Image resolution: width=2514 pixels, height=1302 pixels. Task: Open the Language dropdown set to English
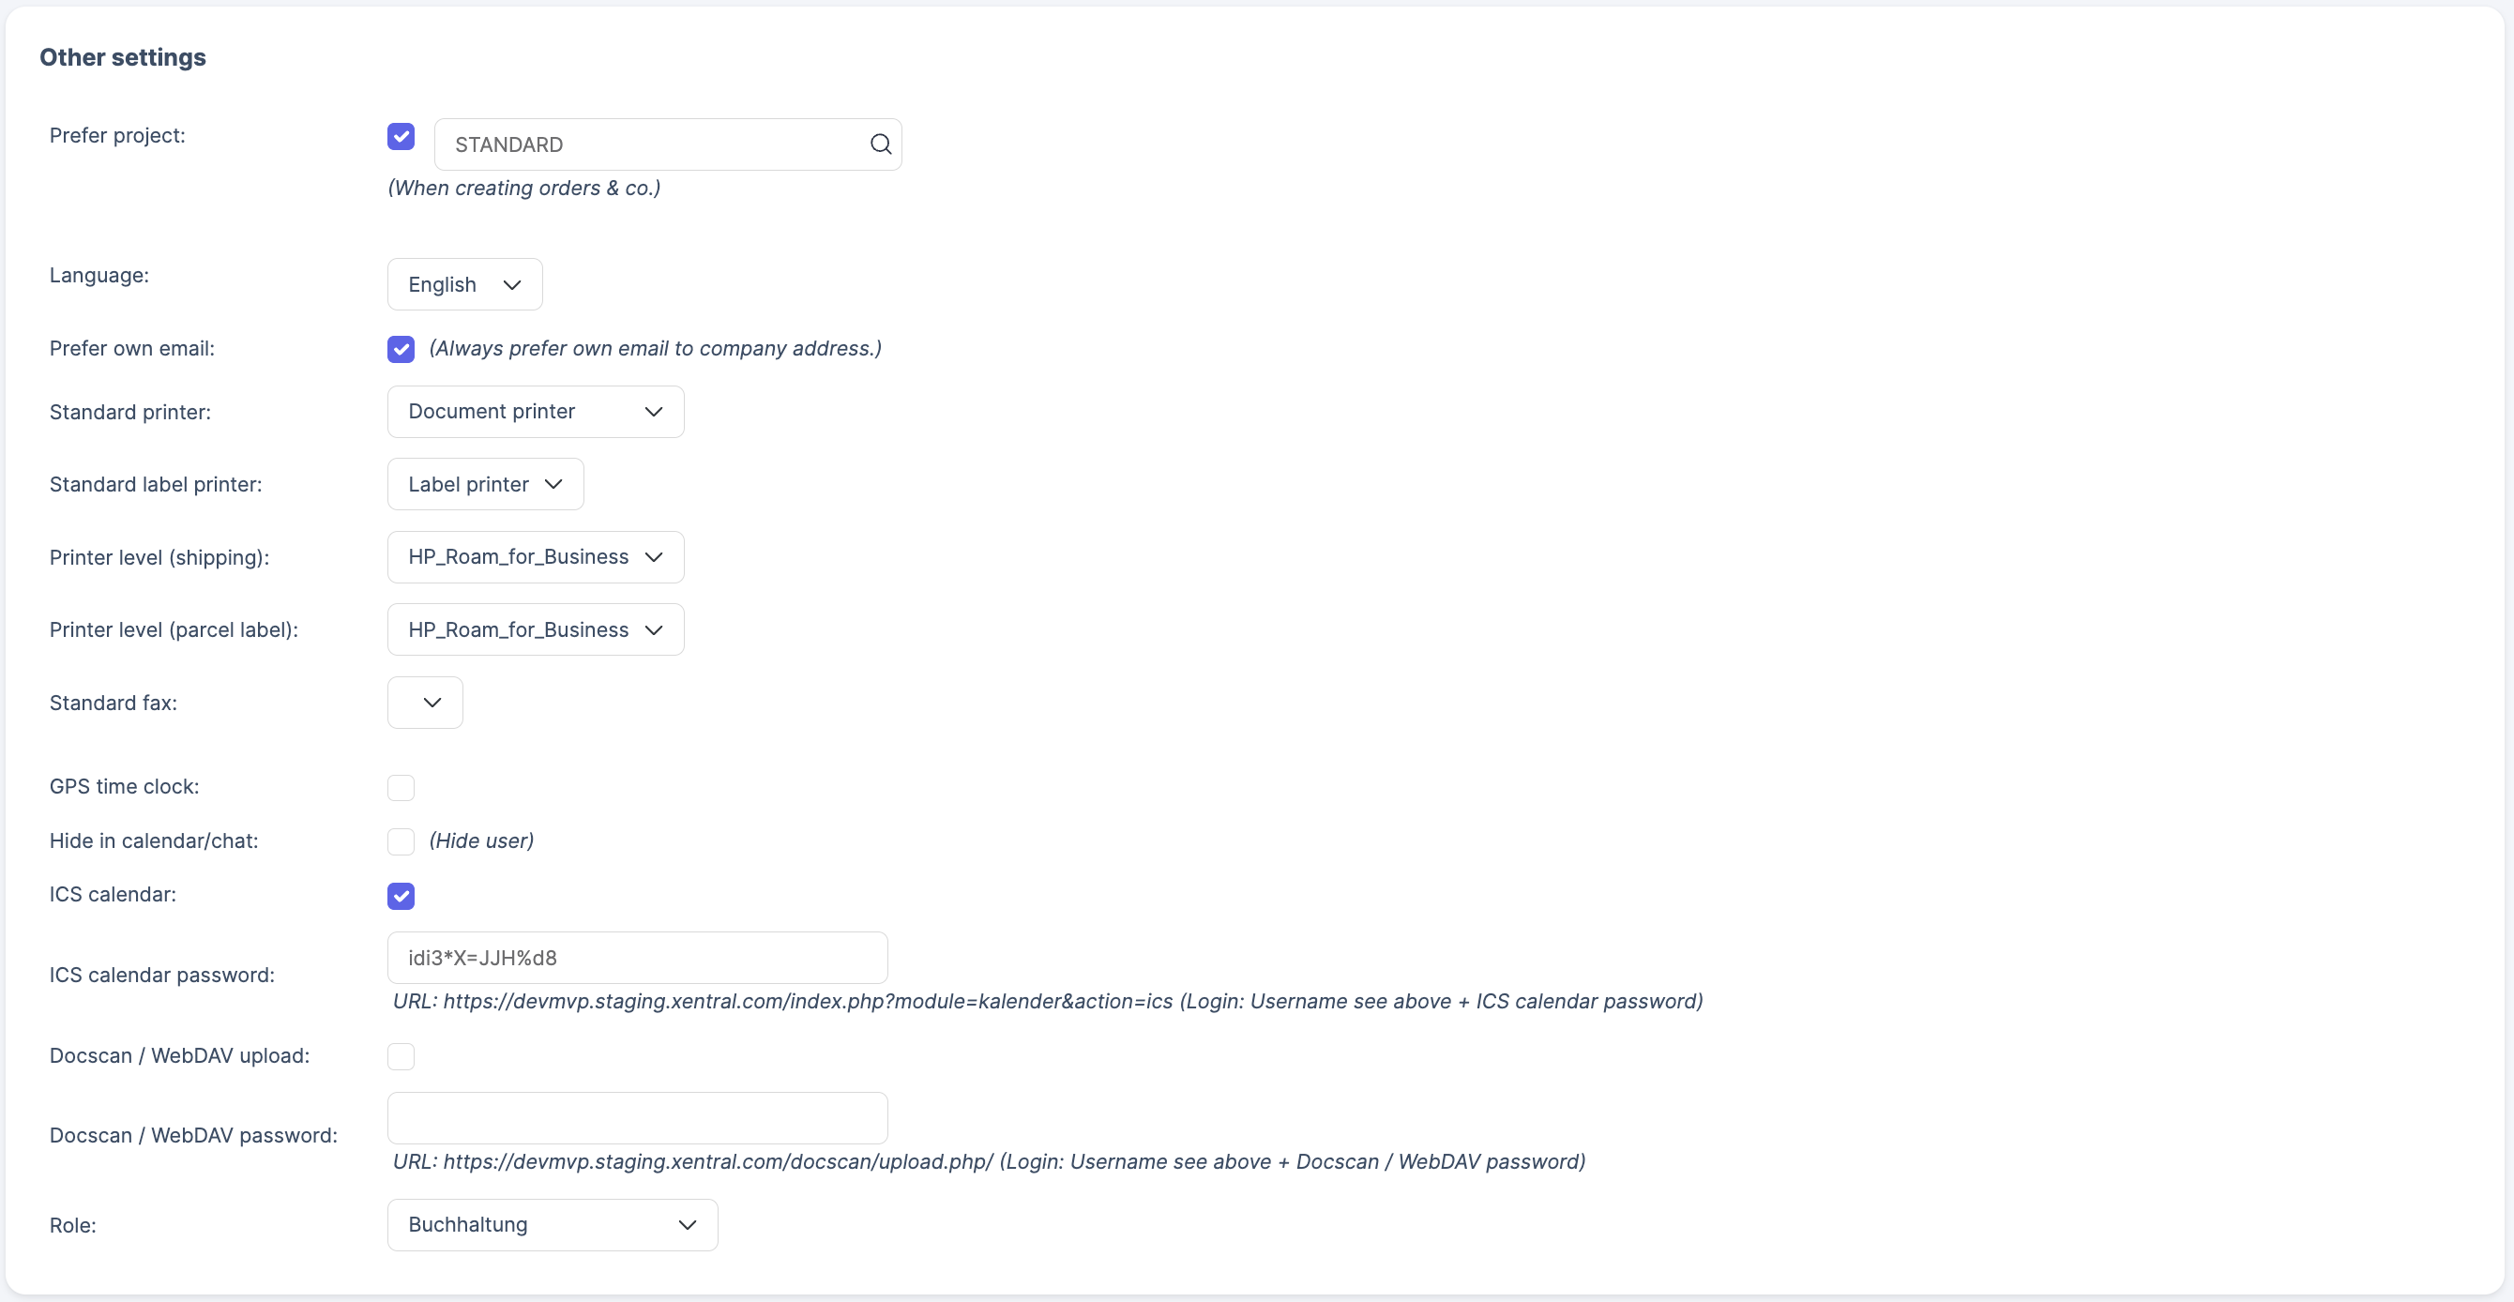click(x=463, y=284)
